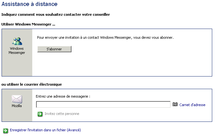Open the address book icon
The image size is (216, 136).
[175, 104]
